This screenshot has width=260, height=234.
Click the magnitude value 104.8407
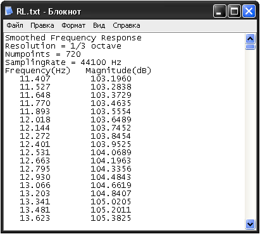pos(111,194)
